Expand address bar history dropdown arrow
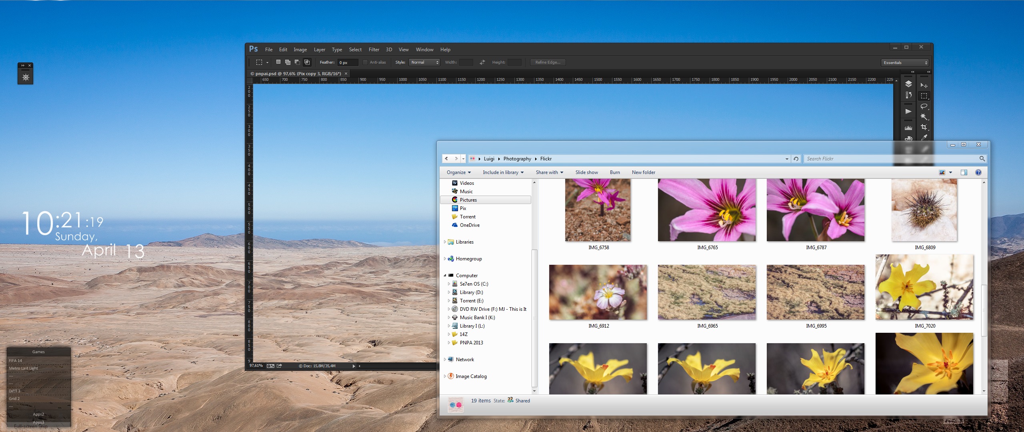 pos(787,159)
